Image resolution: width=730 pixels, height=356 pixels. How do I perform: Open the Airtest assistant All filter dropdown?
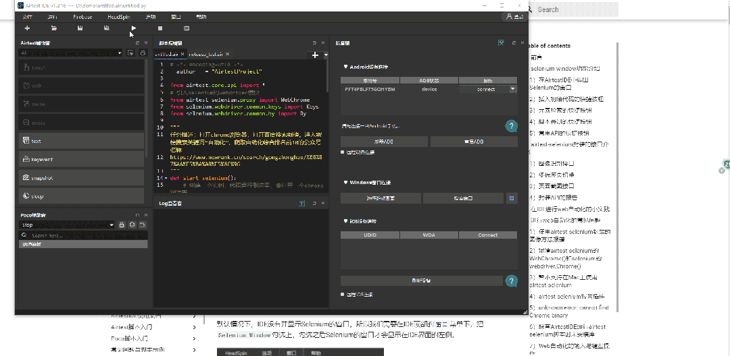(71, 53)
